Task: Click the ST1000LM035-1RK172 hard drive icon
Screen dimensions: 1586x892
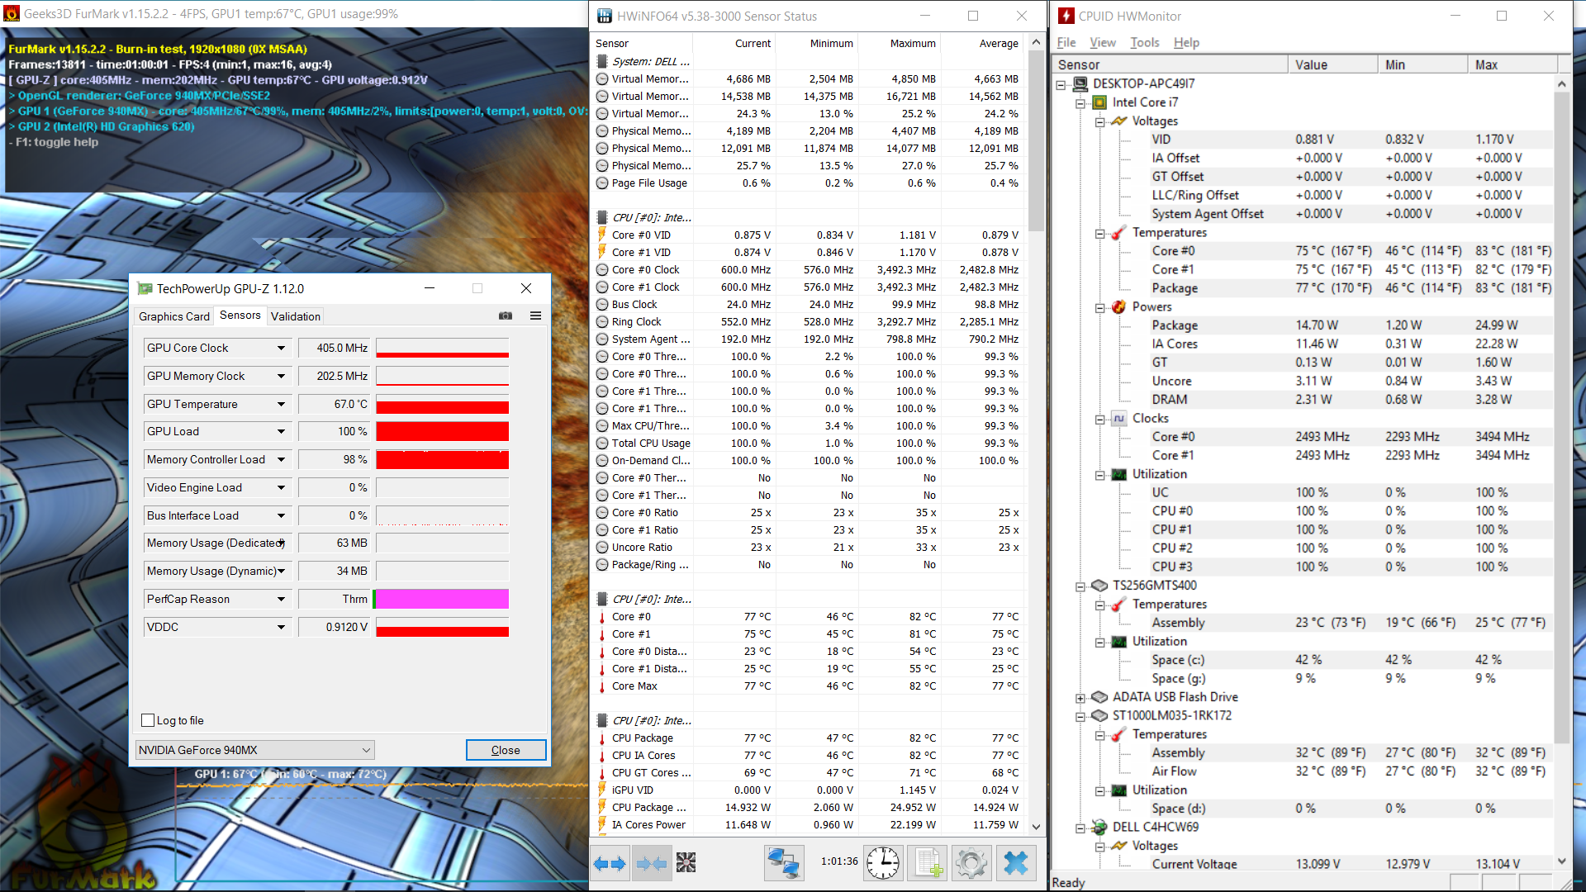Action: tap(1099, 715)
